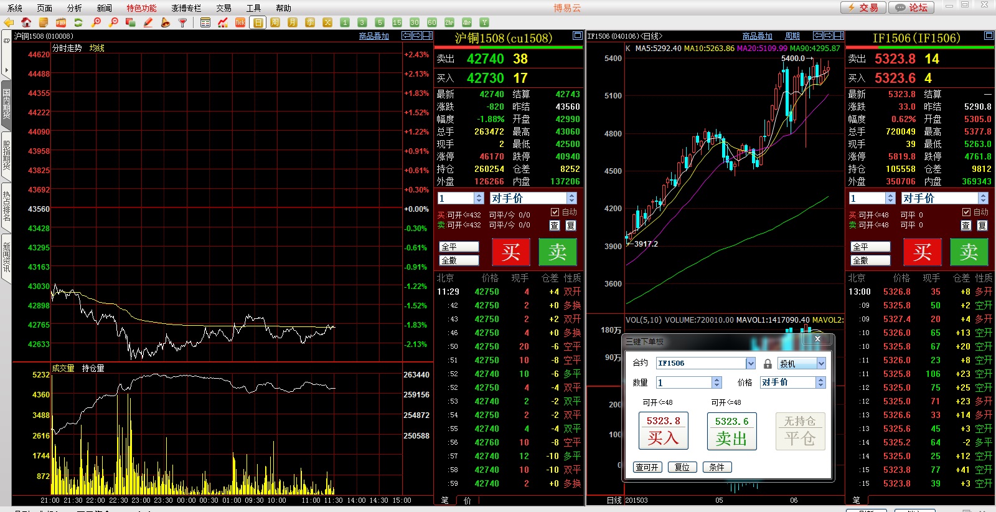This screenshot has height=512, width=996.
Task: Open the 交易 menu in the menu bar
Action: [x=223, y=8]
